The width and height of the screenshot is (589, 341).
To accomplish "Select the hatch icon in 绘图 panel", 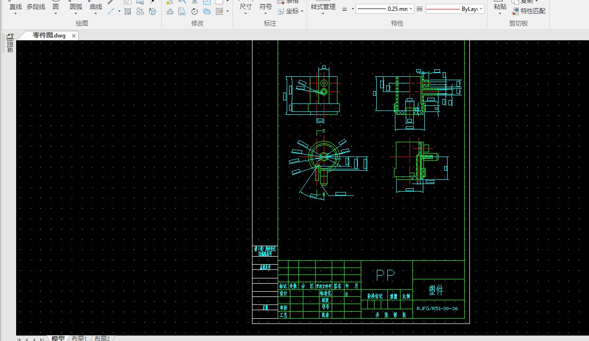I will pyautogui.click(x=128, y=11).
